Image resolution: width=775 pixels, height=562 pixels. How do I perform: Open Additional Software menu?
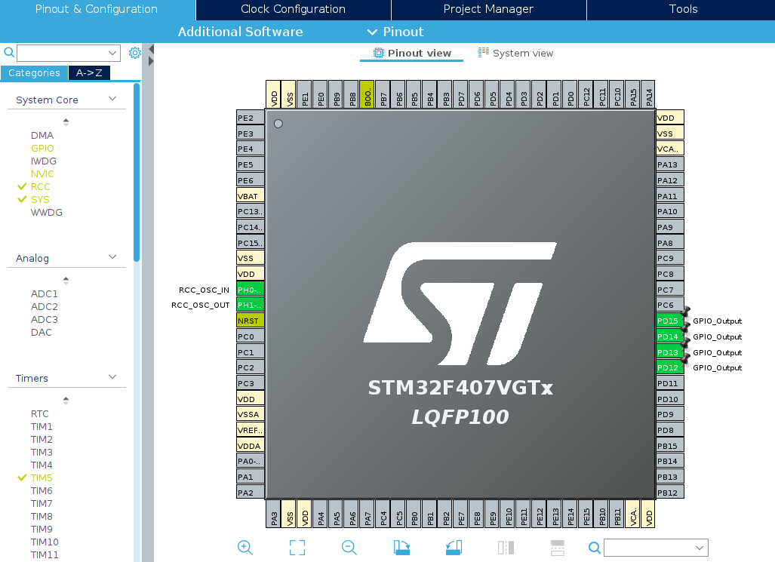(x=240, y=32)
